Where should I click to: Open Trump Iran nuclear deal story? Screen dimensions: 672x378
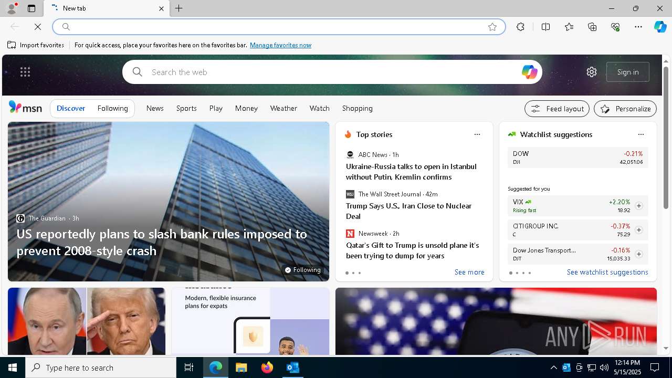(x=408, y=211)
